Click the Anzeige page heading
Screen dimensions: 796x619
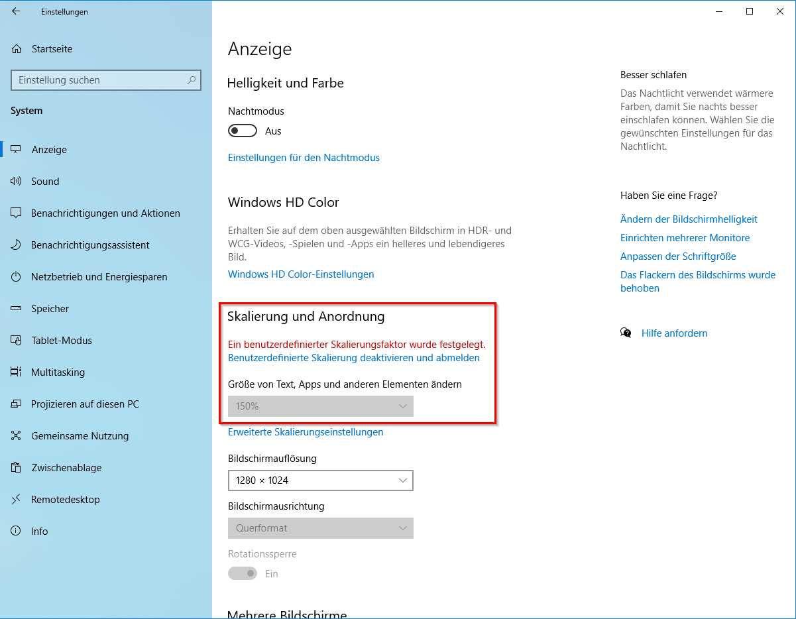point(260,49)
